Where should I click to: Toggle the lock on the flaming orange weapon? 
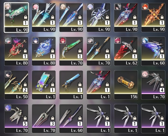[x=162, y=17]
